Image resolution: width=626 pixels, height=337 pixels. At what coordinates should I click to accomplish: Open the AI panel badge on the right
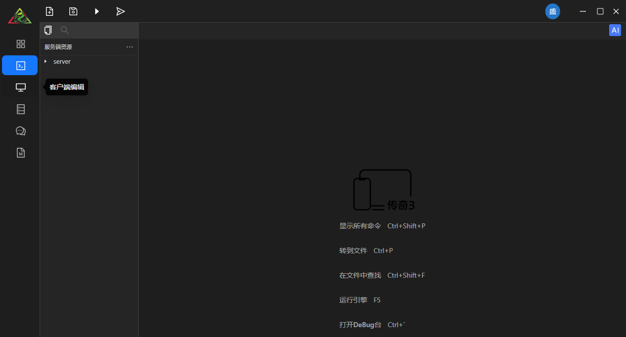pos(615,30)
